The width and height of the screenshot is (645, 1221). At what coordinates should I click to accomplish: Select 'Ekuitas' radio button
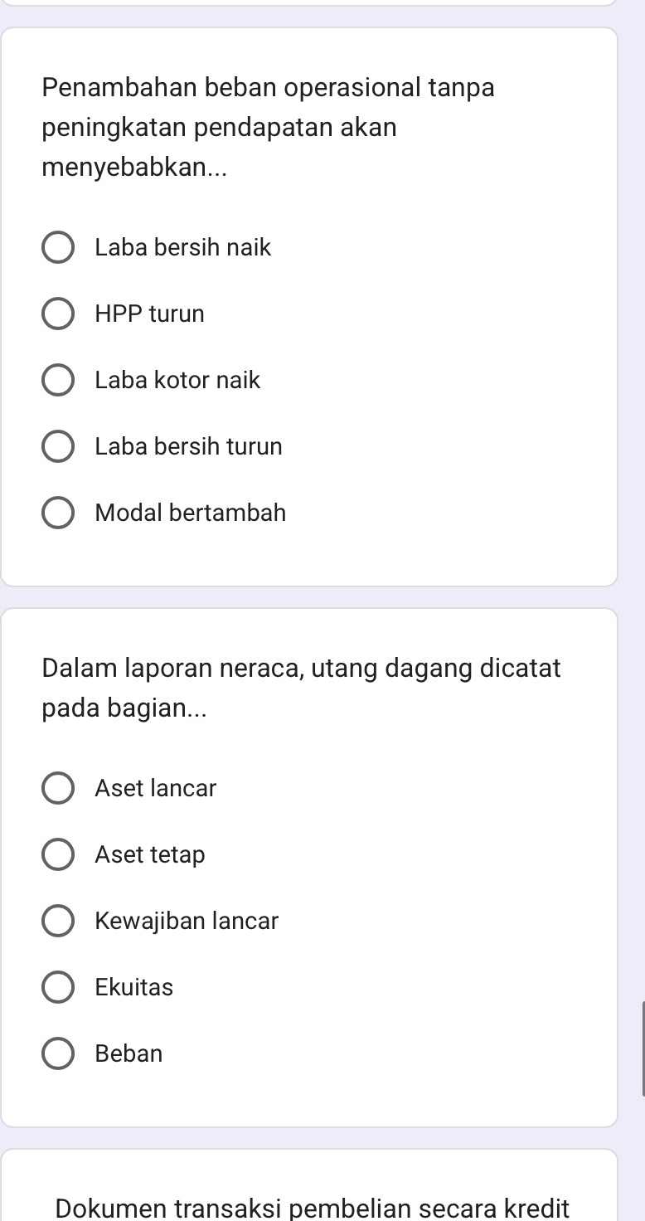pos(58,987)
